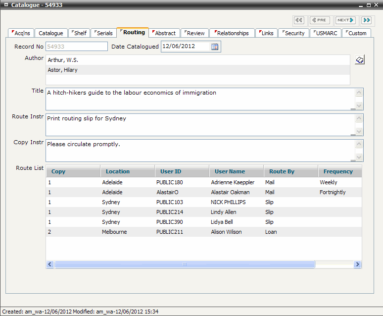Open the Date Catalogued calendar picker

215,47
